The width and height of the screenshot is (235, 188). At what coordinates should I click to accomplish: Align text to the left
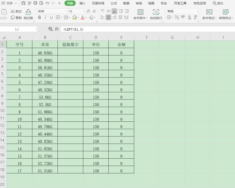coord(102,18)
